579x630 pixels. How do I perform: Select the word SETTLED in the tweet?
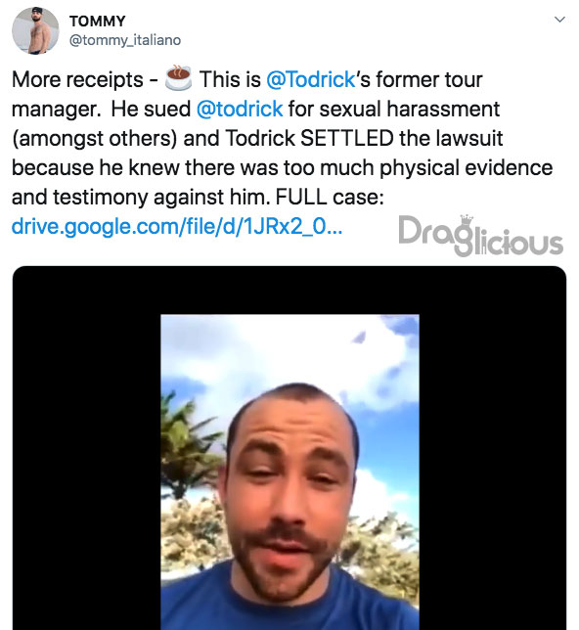coord(347,138)
